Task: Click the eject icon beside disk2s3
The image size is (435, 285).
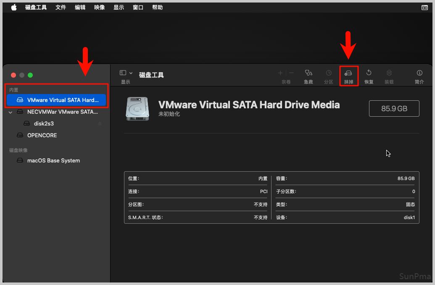Action: pyautogui.click(x=100, y=124)
